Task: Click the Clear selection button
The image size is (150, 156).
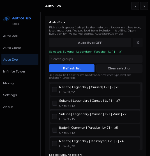Action: pos(119,68)
